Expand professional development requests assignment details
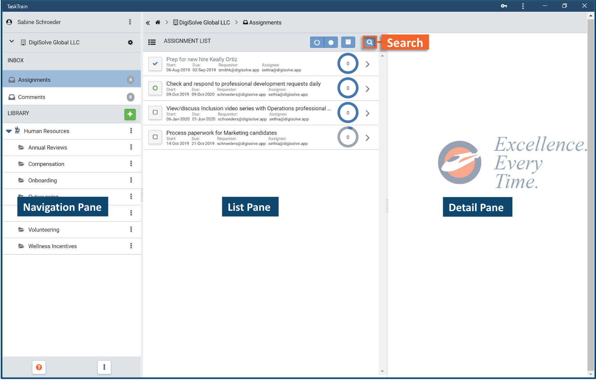The image size is (596, 380). pos(368,89)
